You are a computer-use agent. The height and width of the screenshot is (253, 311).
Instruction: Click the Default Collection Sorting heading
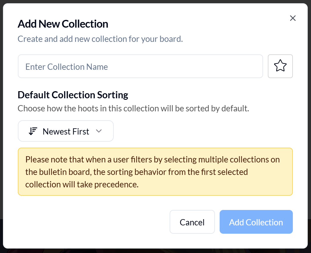(x=73, y=95)
